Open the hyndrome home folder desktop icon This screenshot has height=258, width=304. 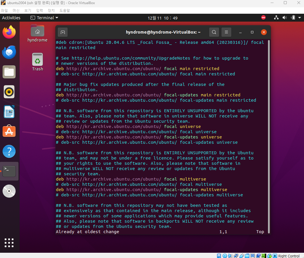[x=37, y=34]
